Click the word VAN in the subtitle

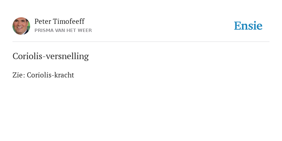tap(60, 30)
